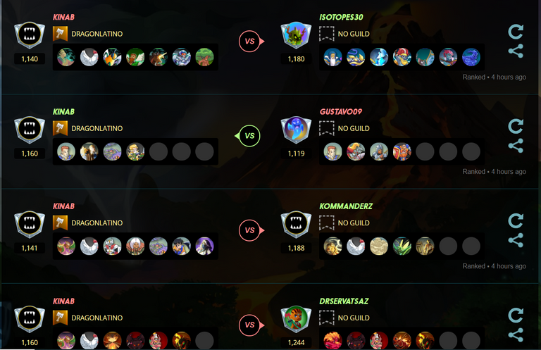Open ISOTOPES30 player profile name
This screenshot has width=541, height=350.
[x=341, y=17]
